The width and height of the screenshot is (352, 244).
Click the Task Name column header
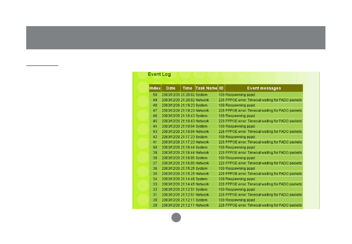click(x=206, y=88)
